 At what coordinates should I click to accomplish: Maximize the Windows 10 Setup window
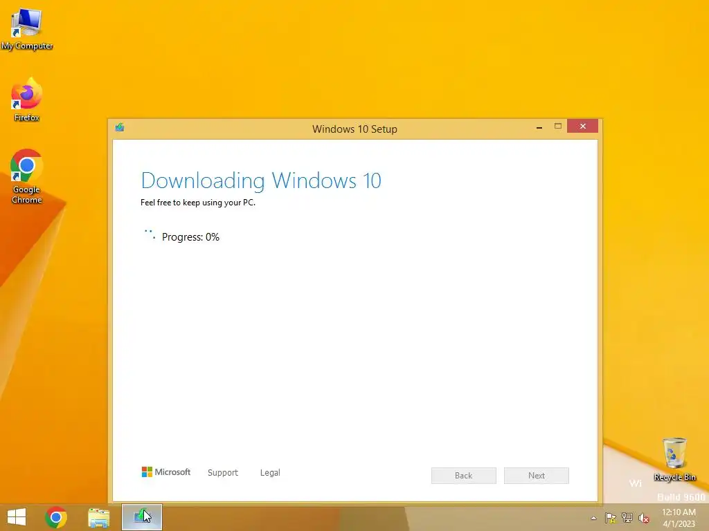tap(558, 127)
